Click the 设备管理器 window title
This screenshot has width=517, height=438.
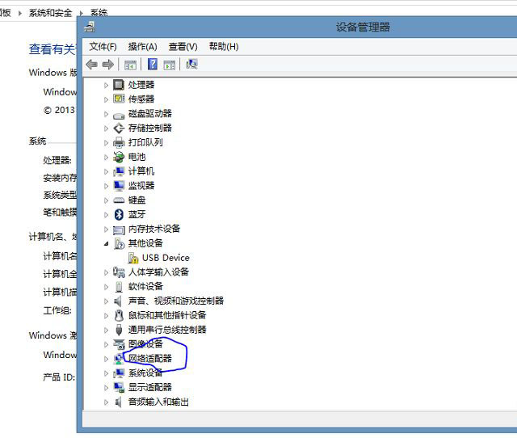tap(363, 27)
